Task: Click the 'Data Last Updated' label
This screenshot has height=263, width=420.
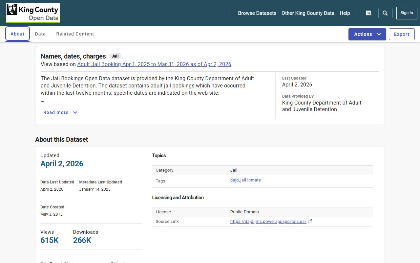Action: pyautogui.click(x=57, y=182)
